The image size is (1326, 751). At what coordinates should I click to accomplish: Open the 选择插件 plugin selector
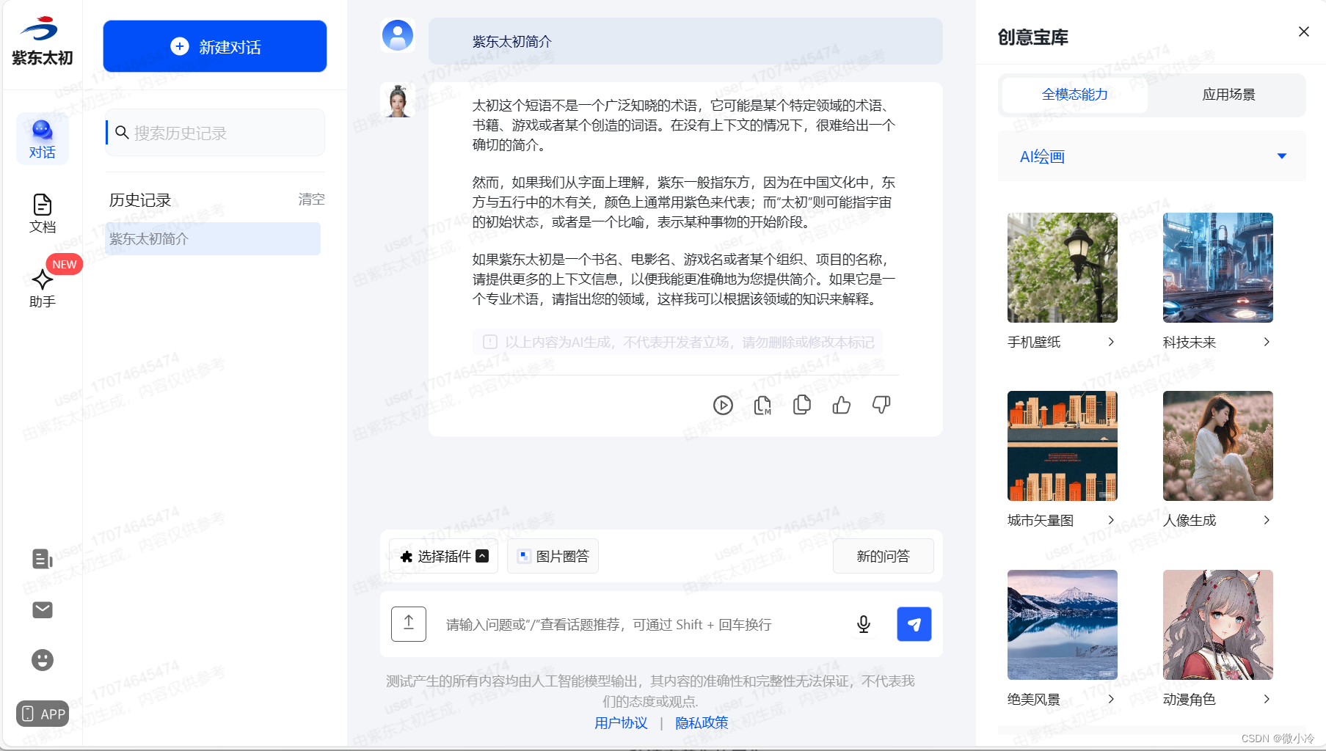click(x=444, y=556)
